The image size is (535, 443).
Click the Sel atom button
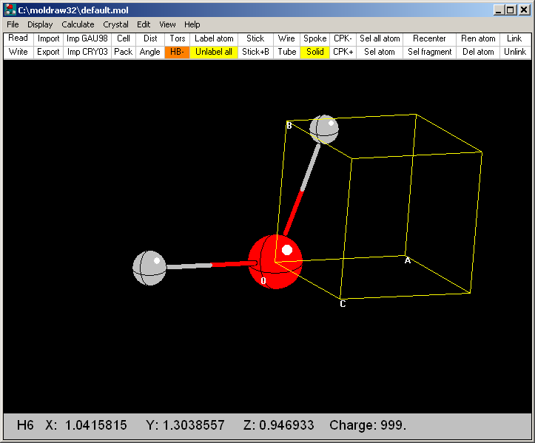(x=380, y=52)
